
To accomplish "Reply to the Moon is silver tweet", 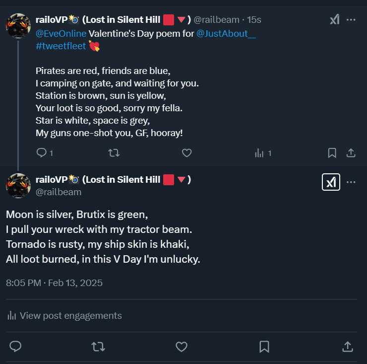I will click(x=15, y=346).
